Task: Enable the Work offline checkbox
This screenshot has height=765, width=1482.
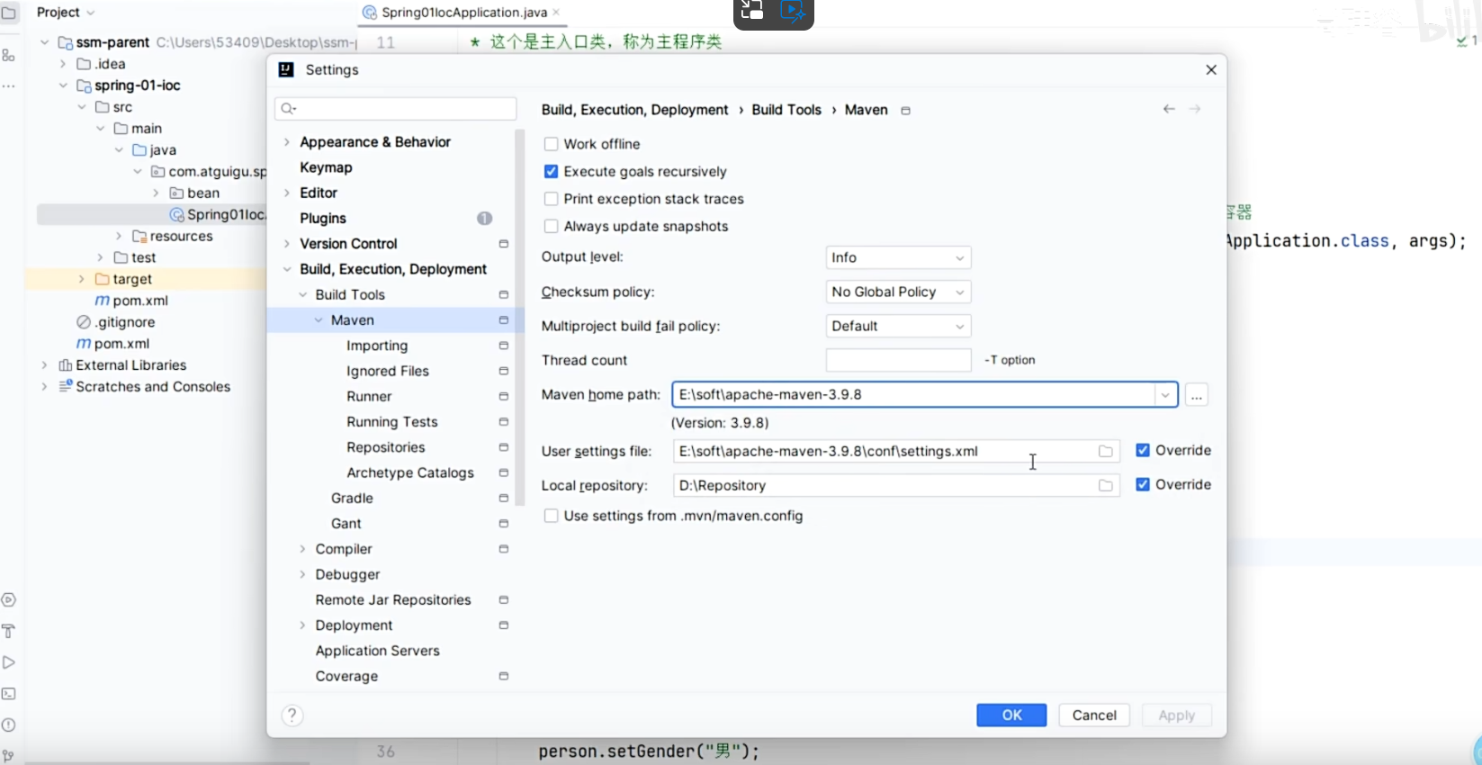Action: point(552,144)
